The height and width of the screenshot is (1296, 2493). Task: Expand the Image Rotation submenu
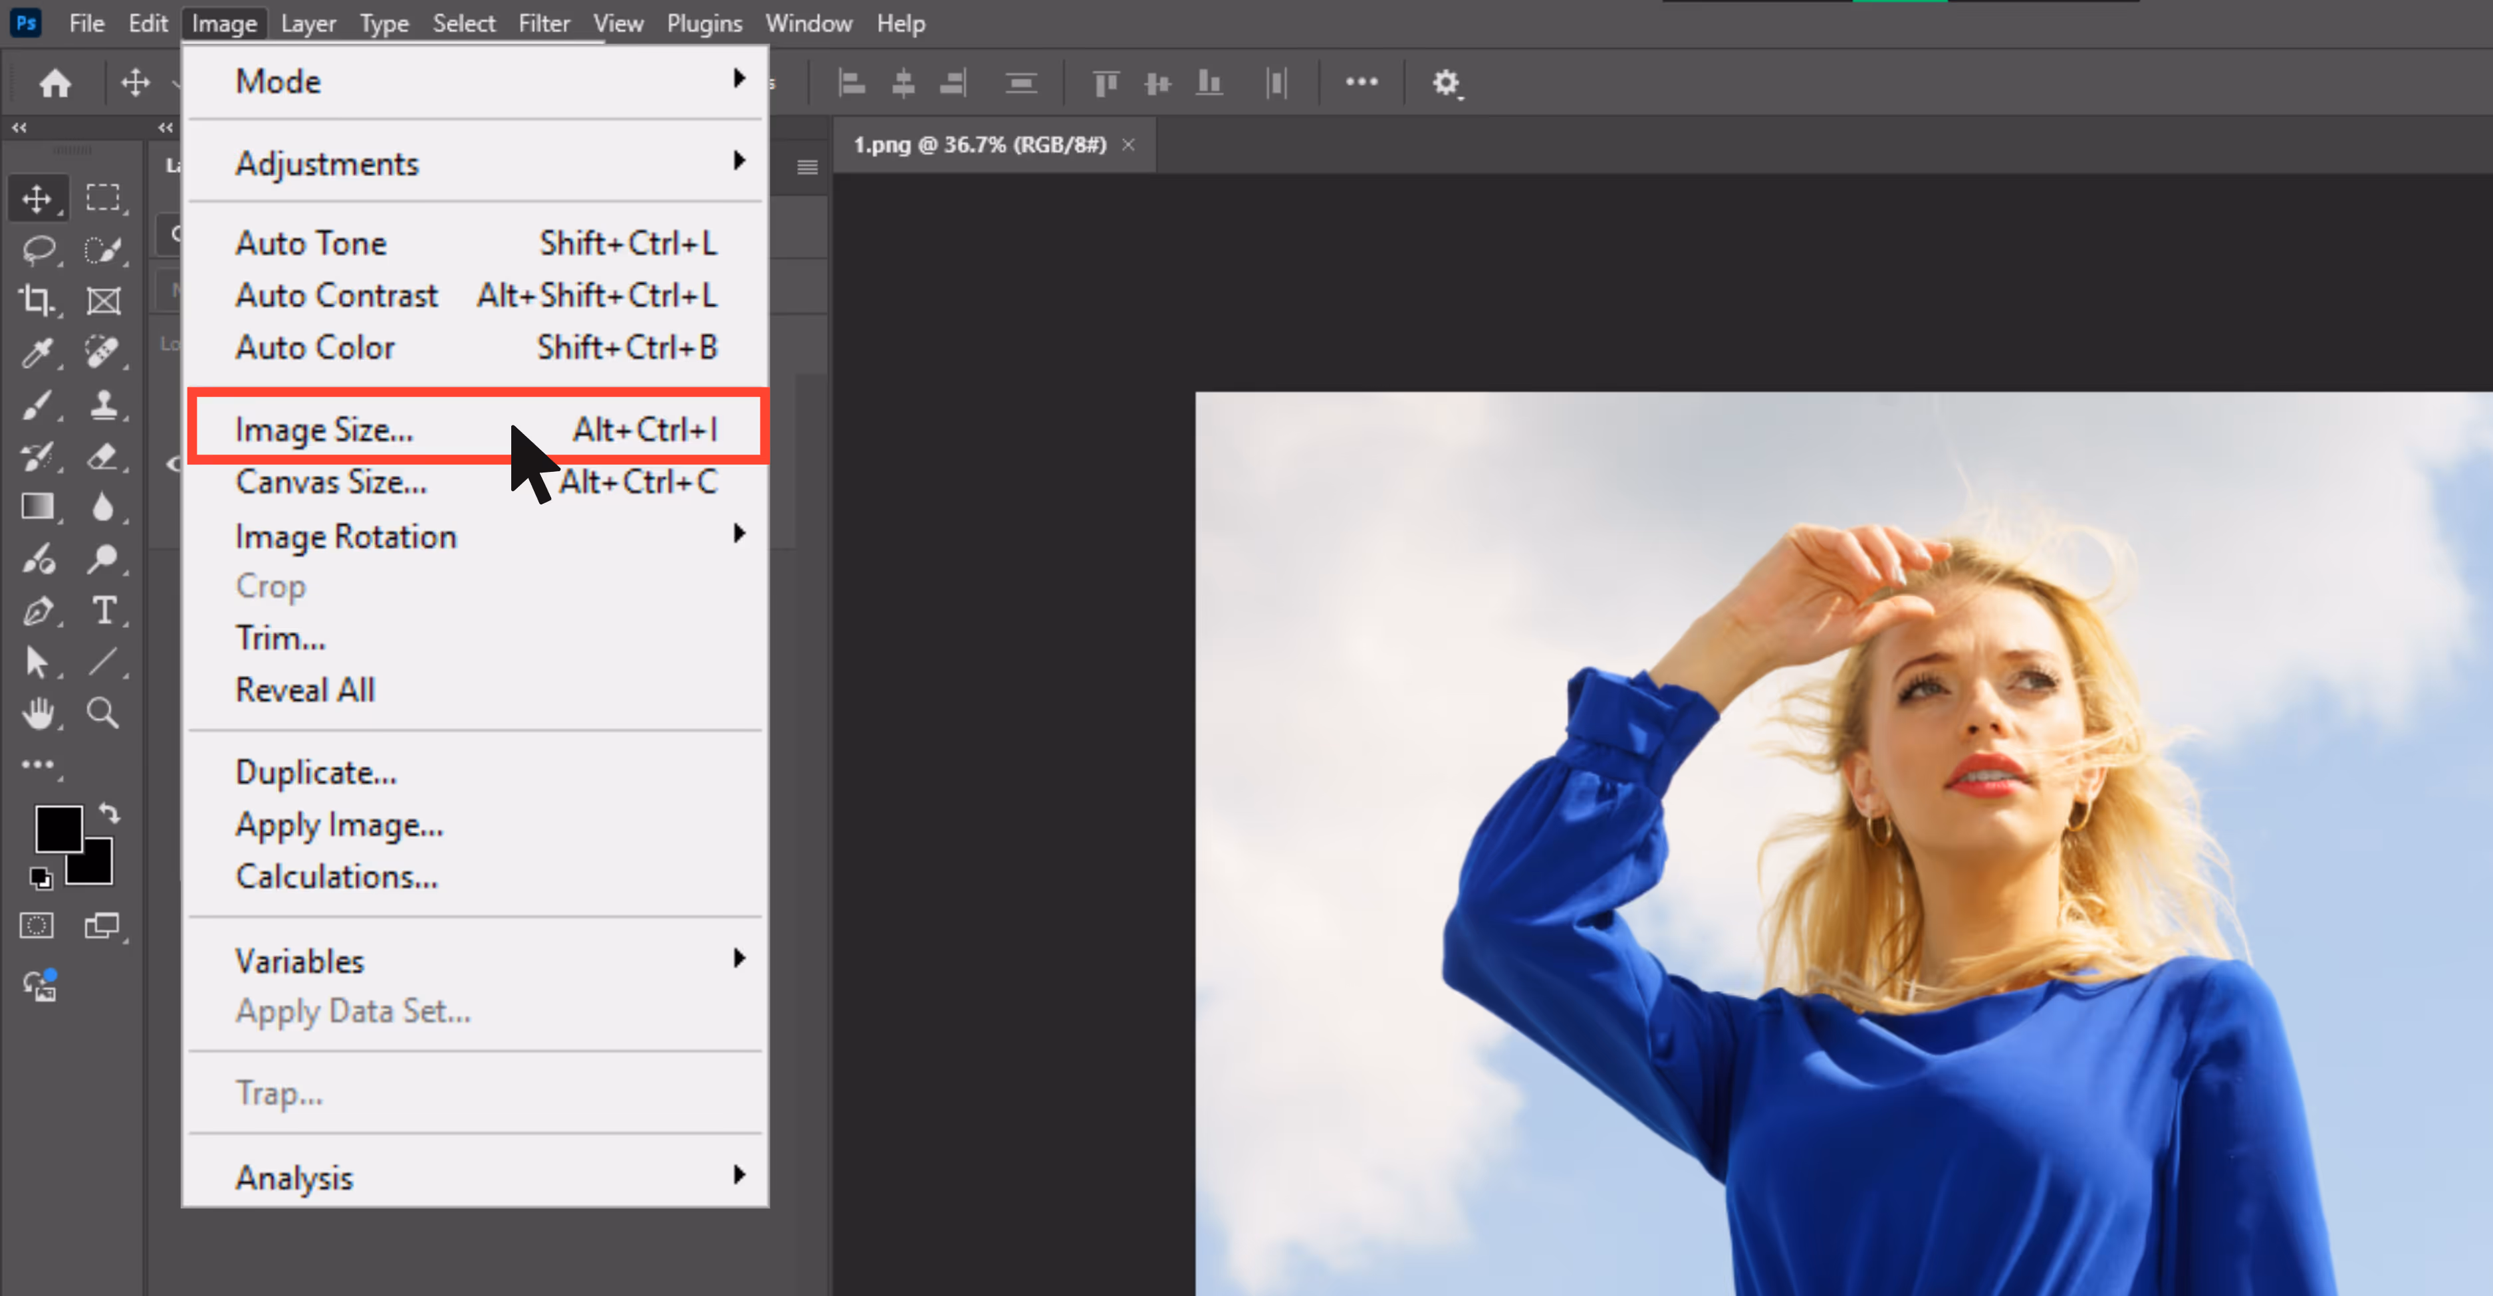click(x=475, y=536)
